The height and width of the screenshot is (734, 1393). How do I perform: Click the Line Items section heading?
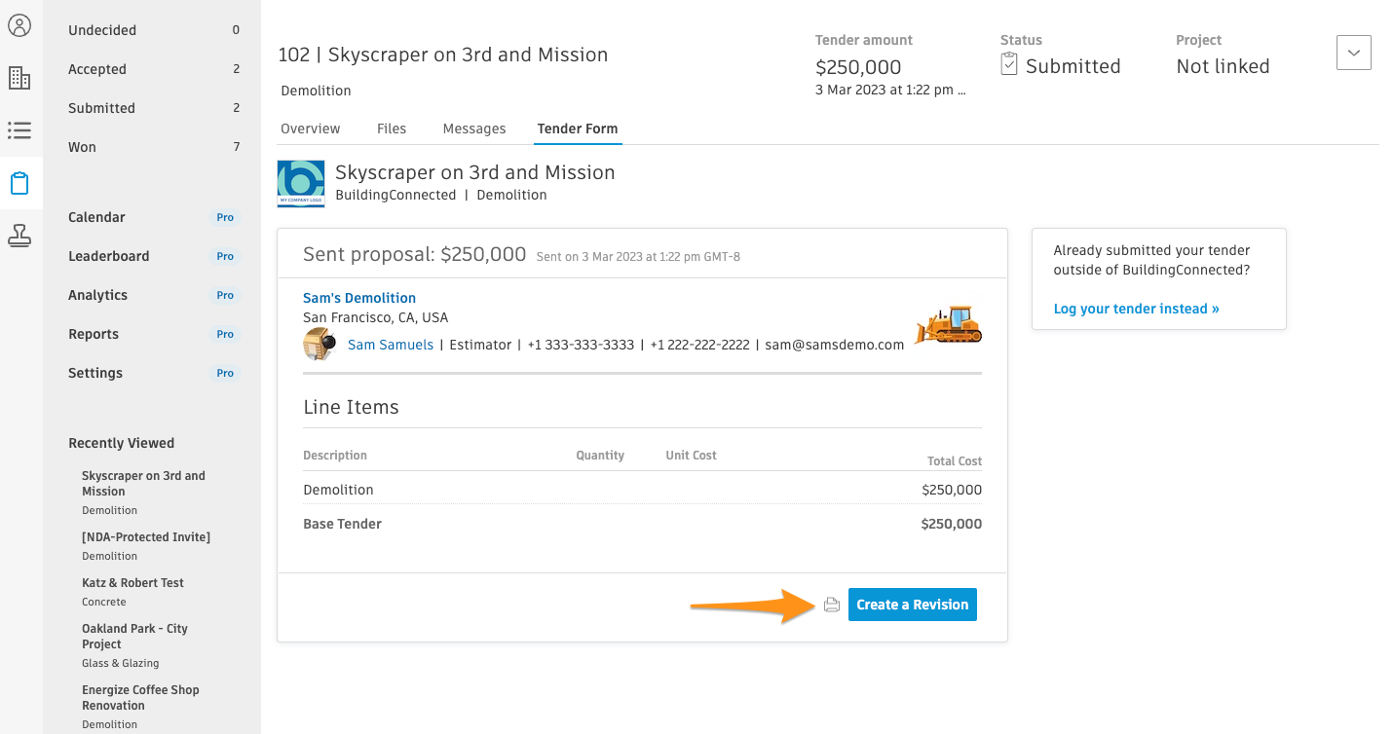pyautogui.click(x=351, y=407)
